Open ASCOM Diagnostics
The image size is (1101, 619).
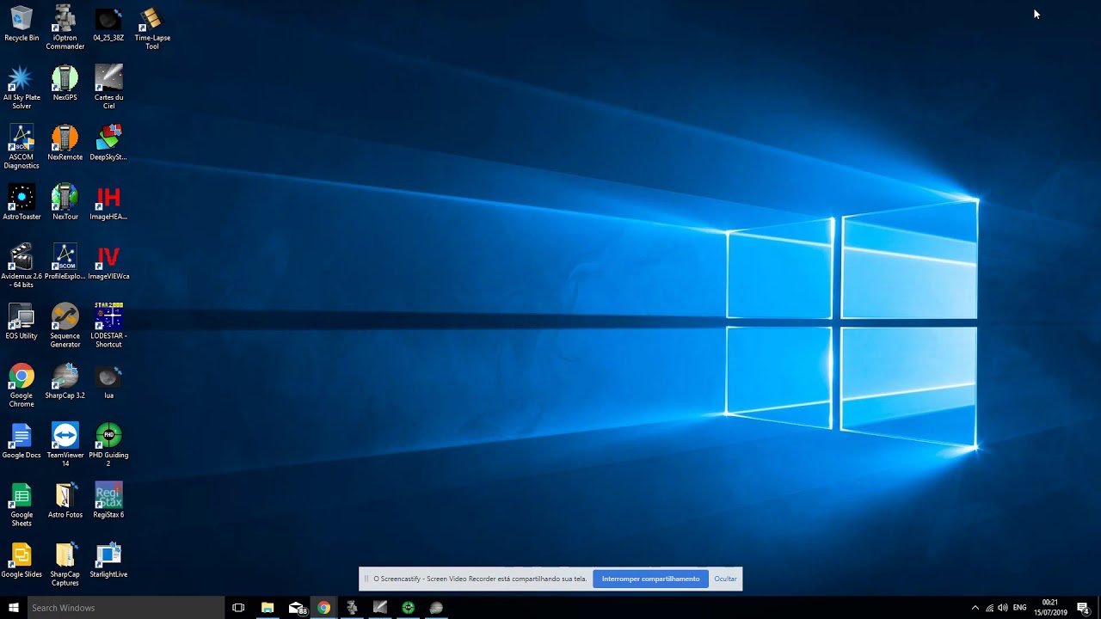pyautogui.click(x=22, y=146)
